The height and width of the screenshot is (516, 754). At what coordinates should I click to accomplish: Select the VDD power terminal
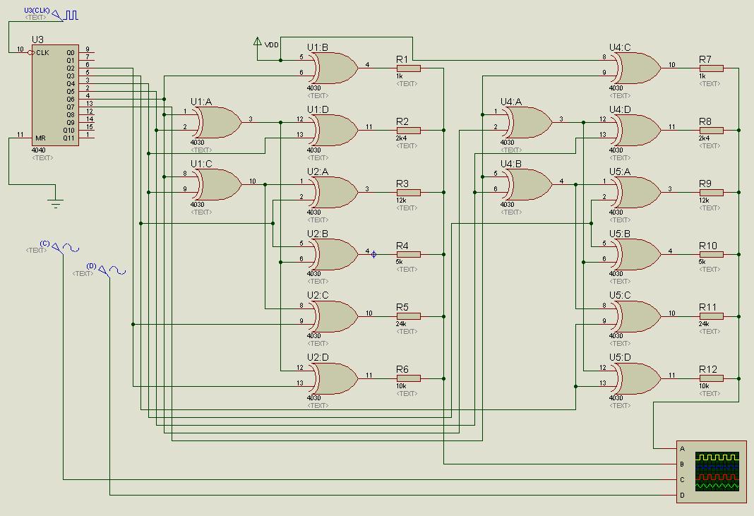258,42
